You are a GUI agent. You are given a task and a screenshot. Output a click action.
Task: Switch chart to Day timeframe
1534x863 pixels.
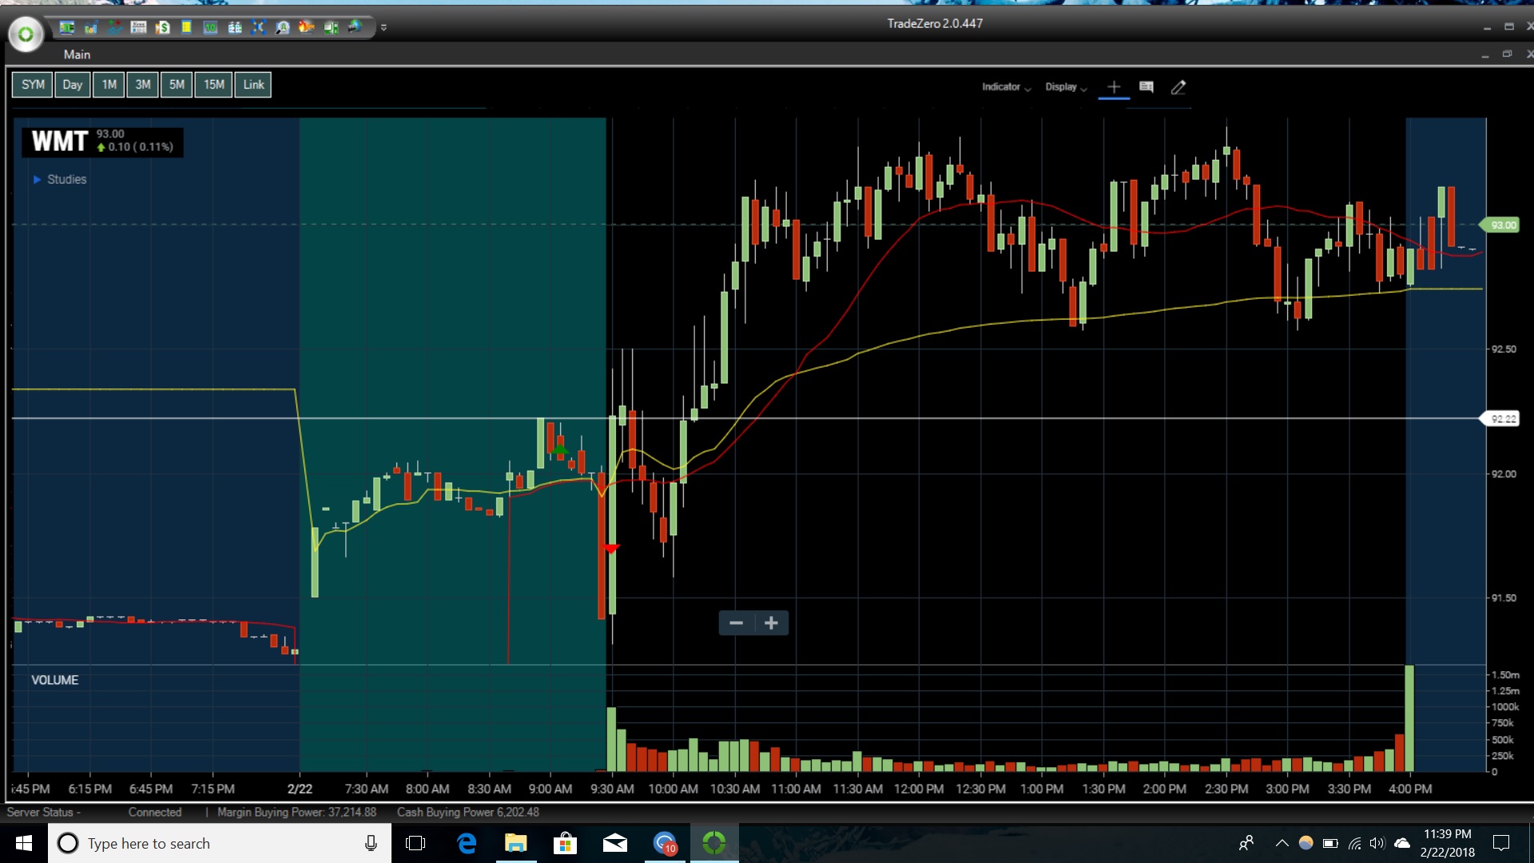click(73, 85)
